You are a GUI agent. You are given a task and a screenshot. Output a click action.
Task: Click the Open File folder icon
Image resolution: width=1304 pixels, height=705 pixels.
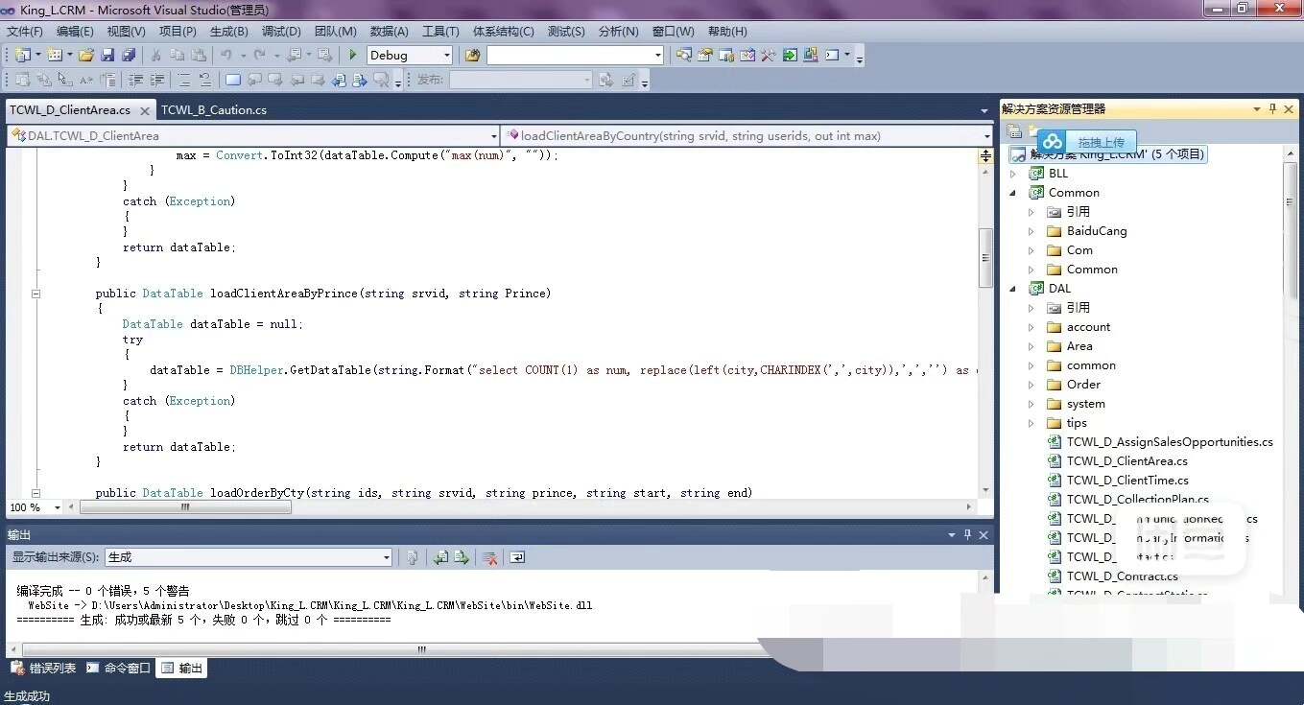pyautogui.click(x=86, y=56)
